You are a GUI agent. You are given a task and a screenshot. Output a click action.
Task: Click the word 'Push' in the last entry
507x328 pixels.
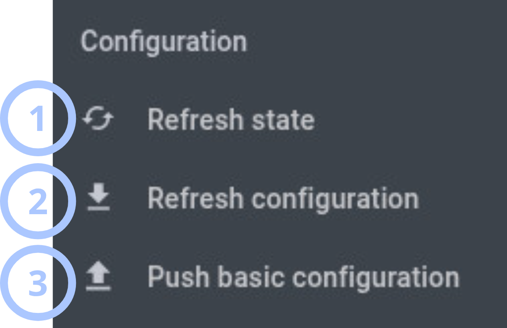point(178,277)
